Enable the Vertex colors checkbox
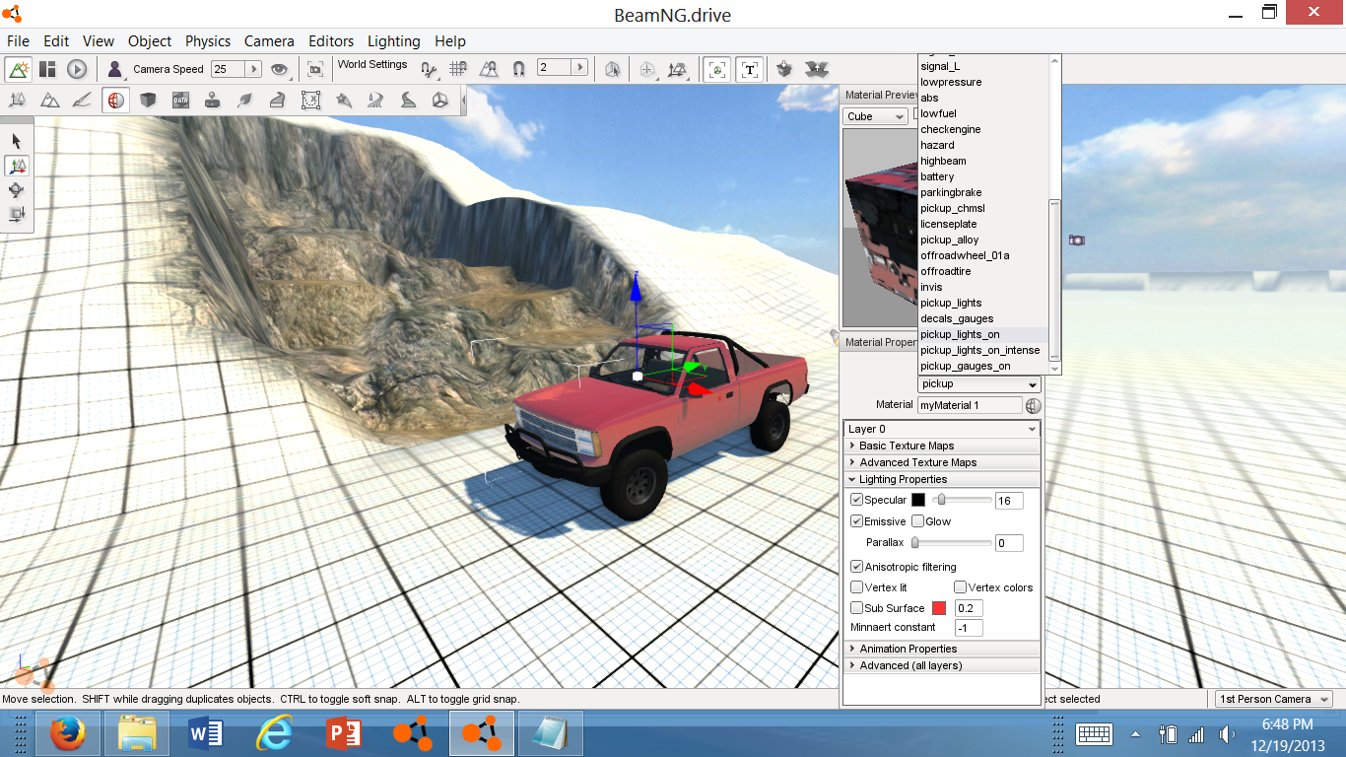This screenshot has width=1346, height=757. [x=960, y=587]
